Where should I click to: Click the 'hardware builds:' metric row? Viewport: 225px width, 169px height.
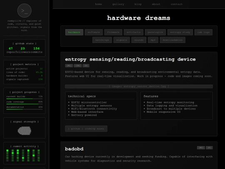[x=25, y=76]
